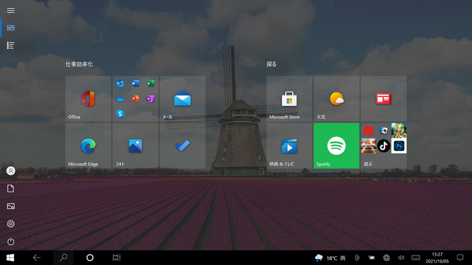Viewport: 472px width, 265px height.
Task: Open the To Do checkmark tile
Action: [182, 145]
